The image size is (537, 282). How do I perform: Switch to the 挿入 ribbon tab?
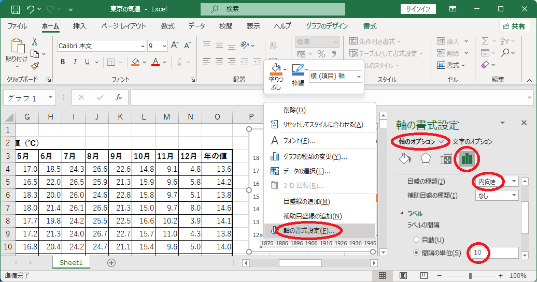pyautogui.click(x=79, y=26)
